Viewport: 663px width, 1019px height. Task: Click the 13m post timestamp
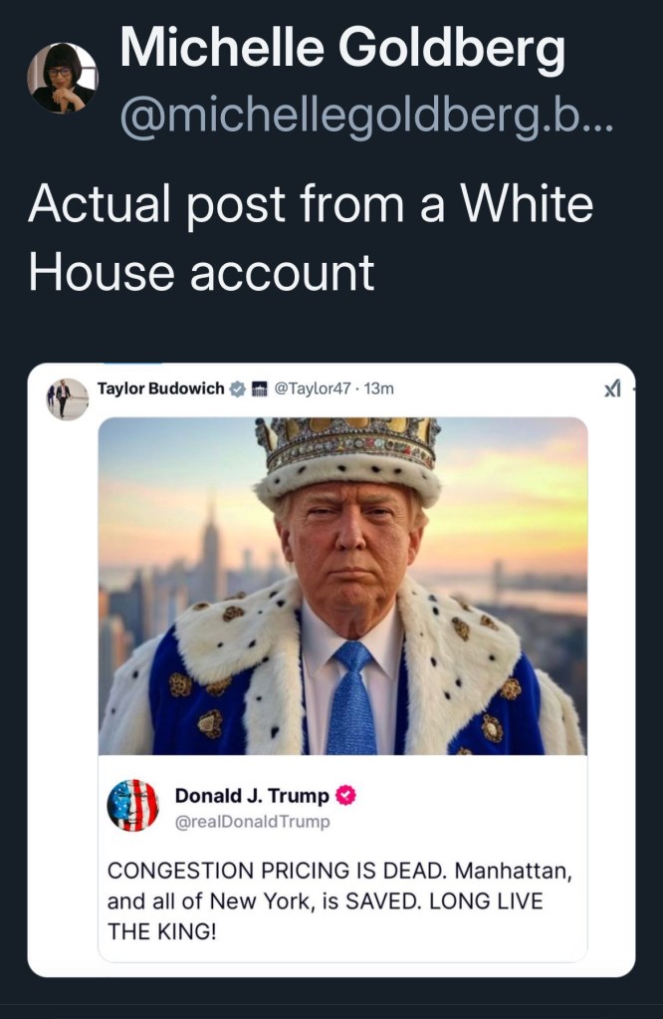point(378,388)
